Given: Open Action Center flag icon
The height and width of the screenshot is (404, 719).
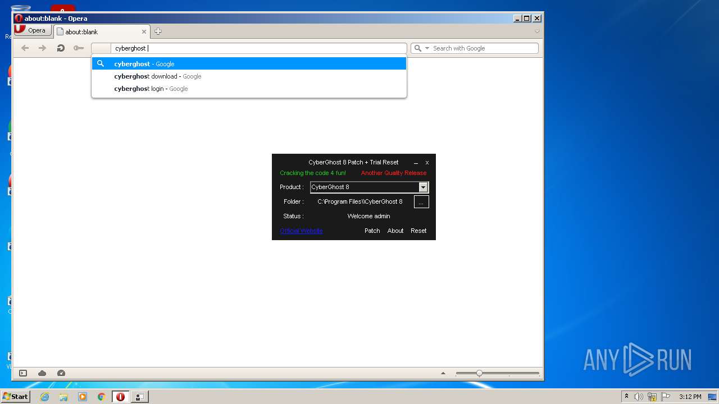Looking at the screenshot, I should tap(666, 397).
